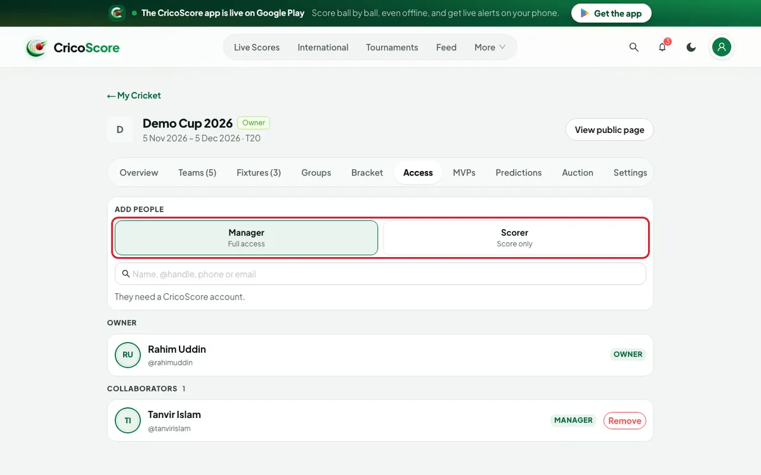Click the Google Play icon in banner
This screenshot has height=475, width=761.
coord(585,13)
